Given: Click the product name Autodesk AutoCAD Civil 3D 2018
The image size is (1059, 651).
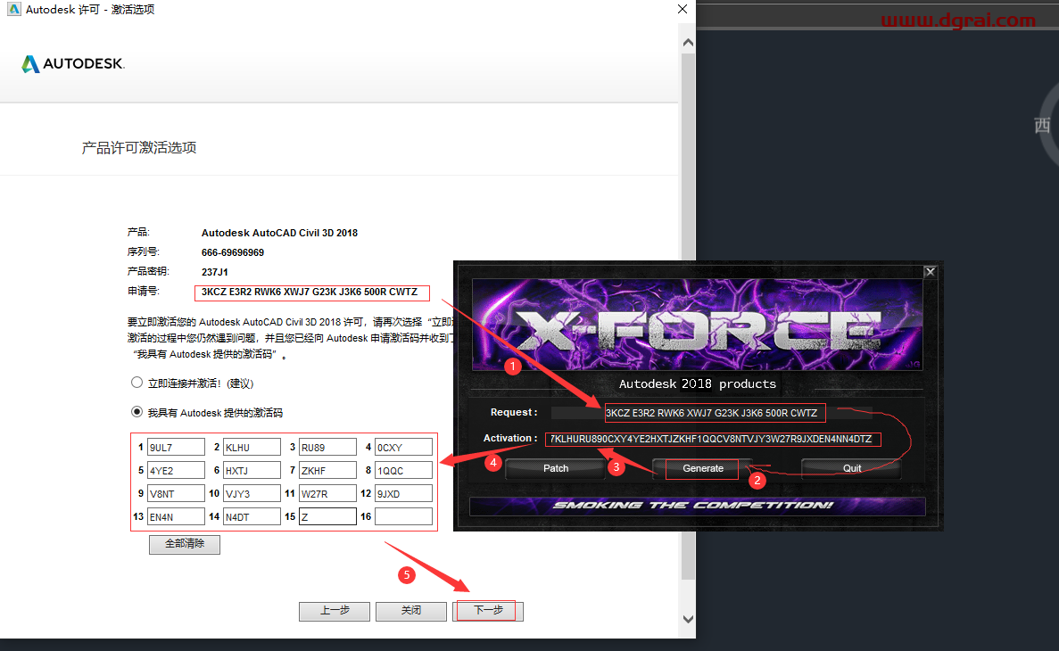Looking at the screenshot, I should pos(279,233).
